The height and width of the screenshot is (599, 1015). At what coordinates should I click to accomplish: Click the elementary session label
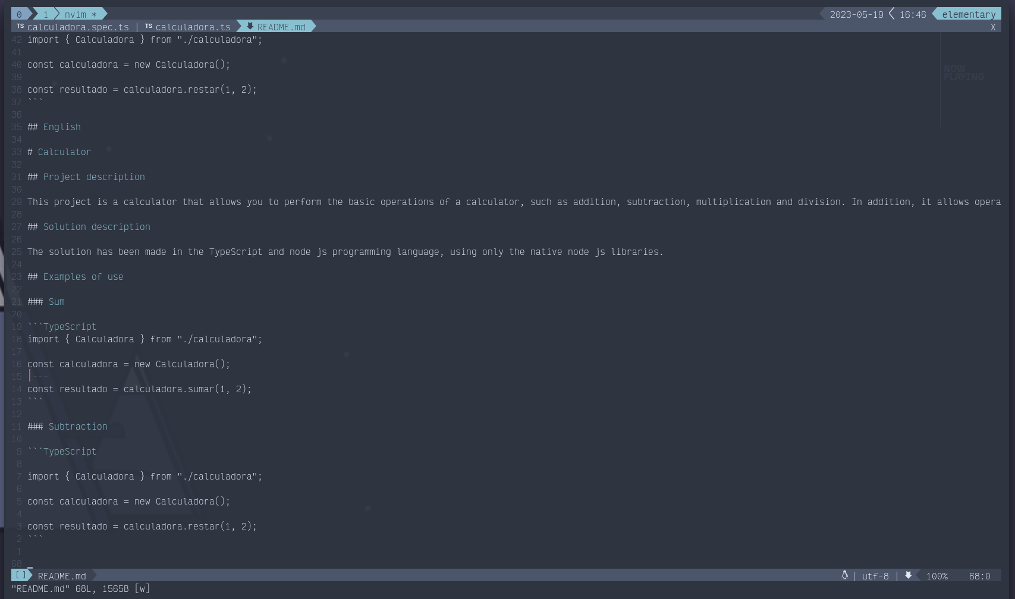click(969, 14)
